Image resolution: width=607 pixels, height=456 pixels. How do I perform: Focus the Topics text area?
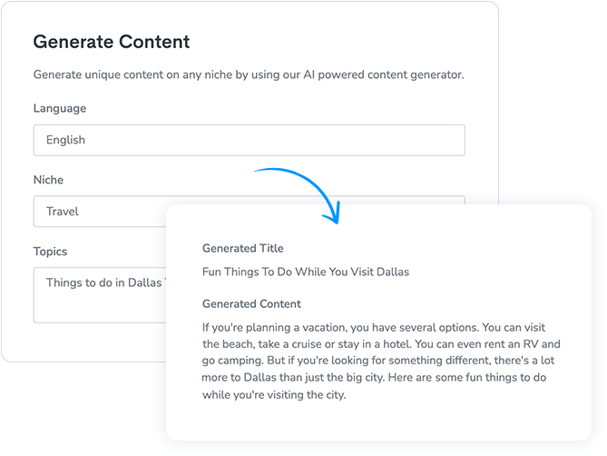coord(100,295)
